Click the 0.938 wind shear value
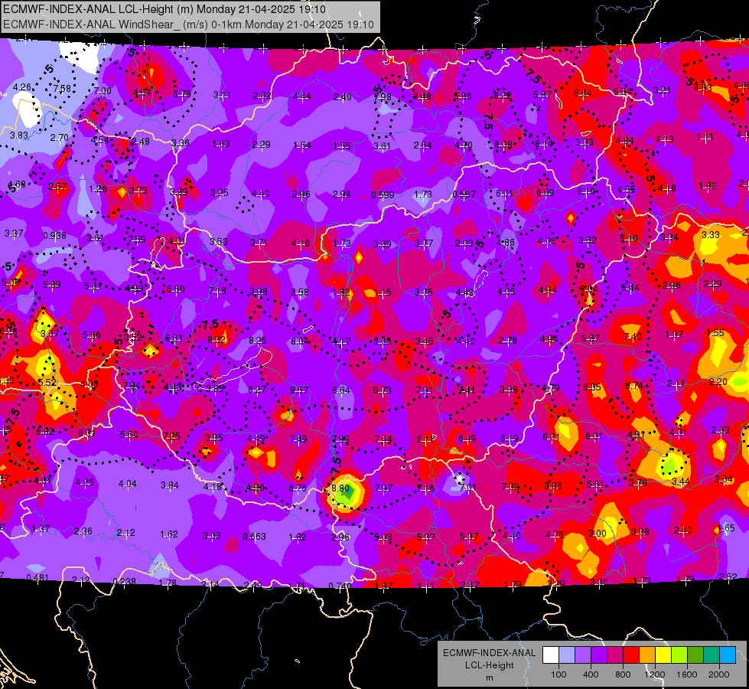Image resolution: width=749 pixels, height=689 pixels. (x=55, y=236)
